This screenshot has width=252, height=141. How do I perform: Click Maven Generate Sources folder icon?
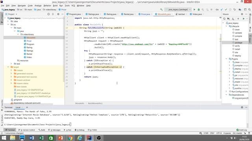pos(228,19)
